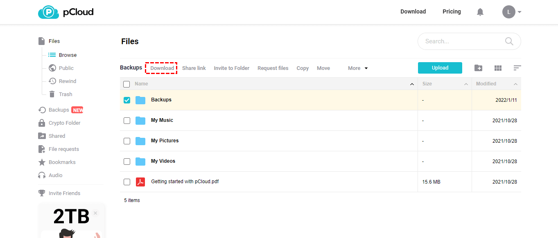558x238 pixels.
Task: Open the notifications bell
Action: click(x=480, y=12)
